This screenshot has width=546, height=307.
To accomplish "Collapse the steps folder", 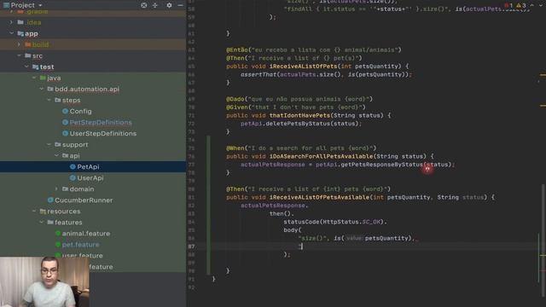I will pyautogui.click(x=49, y=100).
